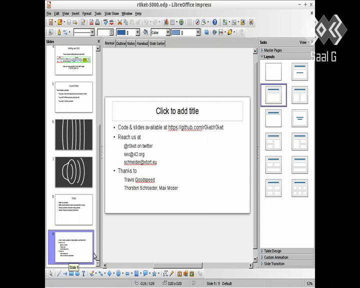Open the Tasks panel View menu
Screen dimensions: 360x288
pos(304,42)
